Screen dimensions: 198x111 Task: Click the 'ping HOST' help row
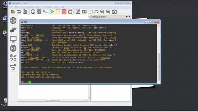[68, 40]
